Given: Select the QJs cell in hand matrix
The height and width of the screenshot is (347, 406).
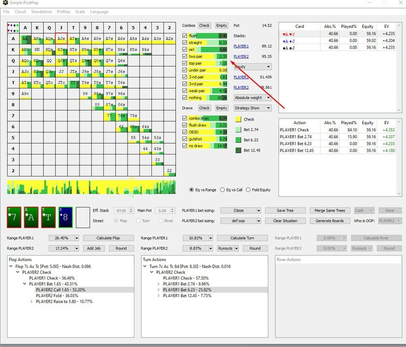Looking at the screenshot, I should coord(61,61).
